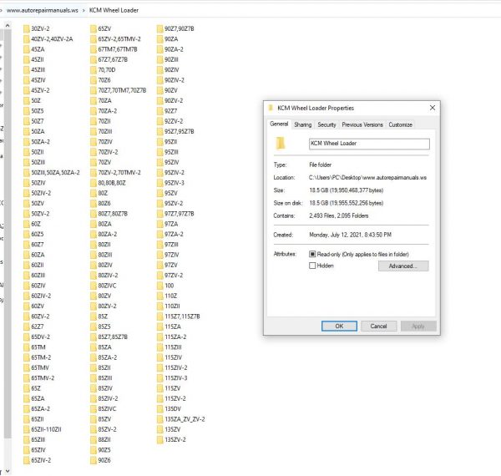Select the folder icon named 100
Viewport: 501px width, 476px height.
click(x=159, y=286)
